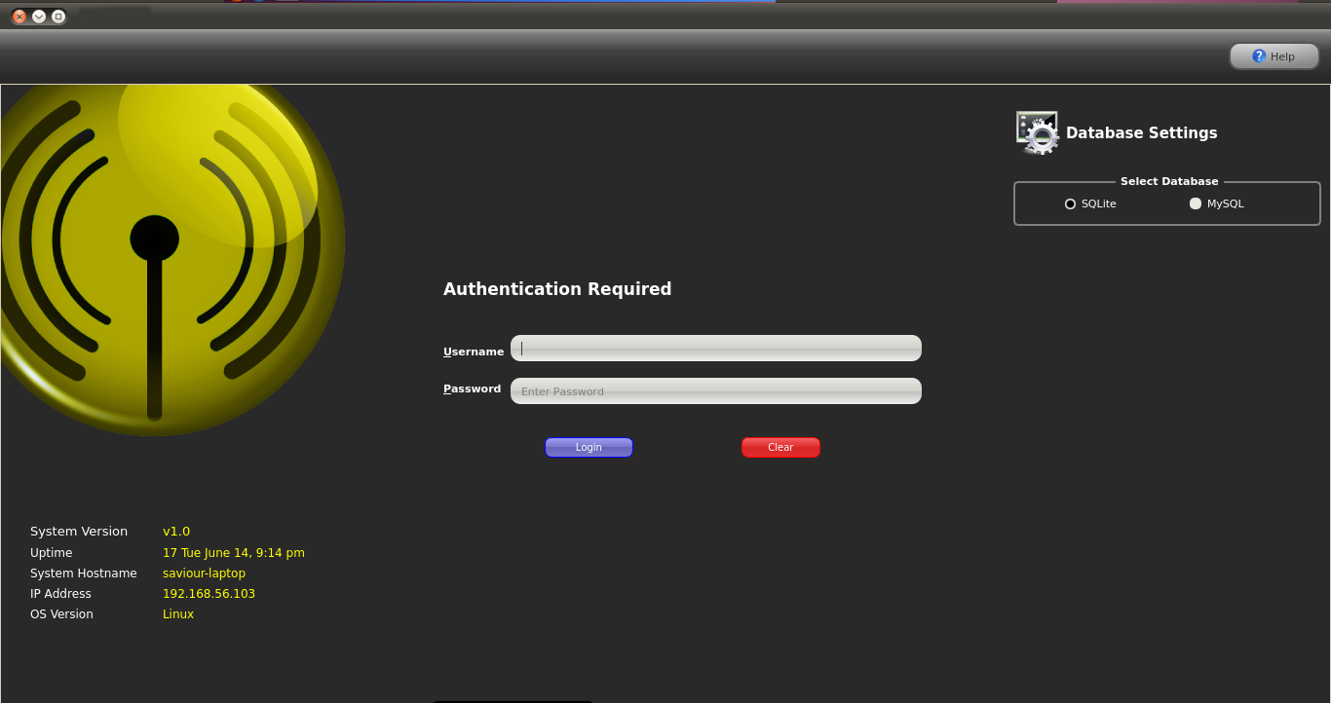The width and height of the screenshot is (1331, 703).
Task: Choose the MySQL database option
Action: click(x=1196, y=204)
